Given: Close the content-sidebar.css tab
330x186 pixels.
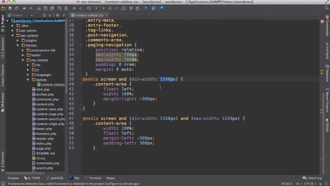Looking at the screenshot, I should [x=107, y=15].
